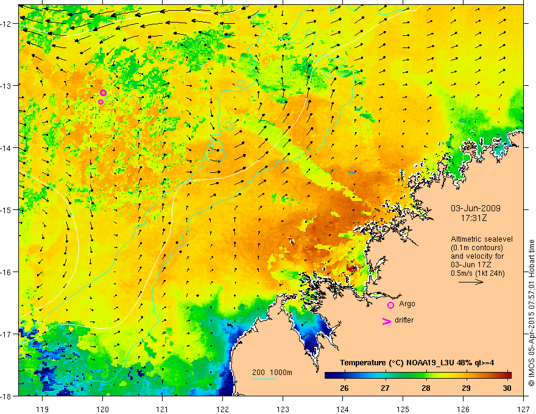Screen dimensions: 536x414
Task: Click the '-15' latitude axis label
Action: click(x=7, y=210)
